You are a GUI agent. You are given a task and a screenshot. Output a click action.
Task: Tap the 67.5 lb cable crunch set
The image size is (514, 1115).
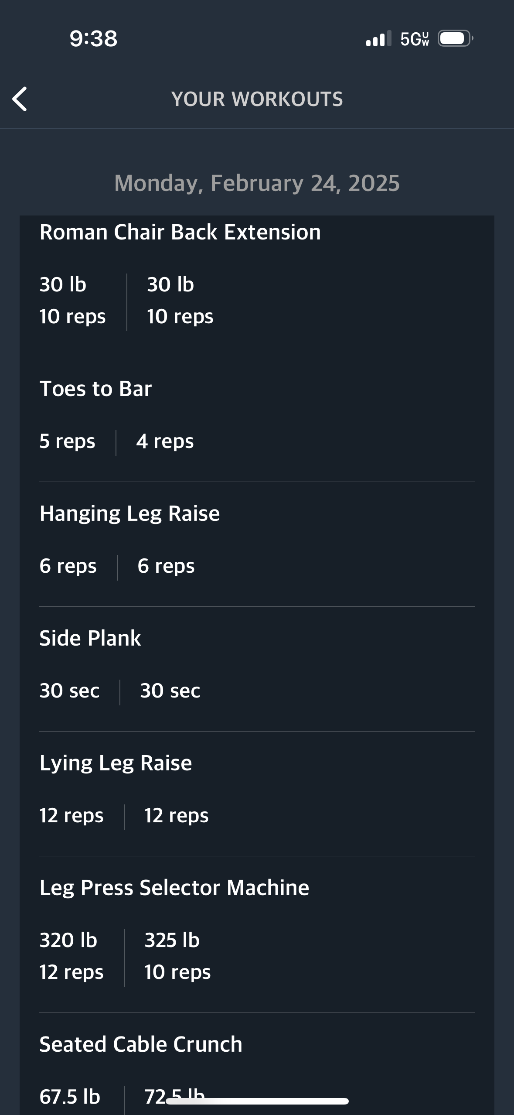click(x=70, y=1096)
